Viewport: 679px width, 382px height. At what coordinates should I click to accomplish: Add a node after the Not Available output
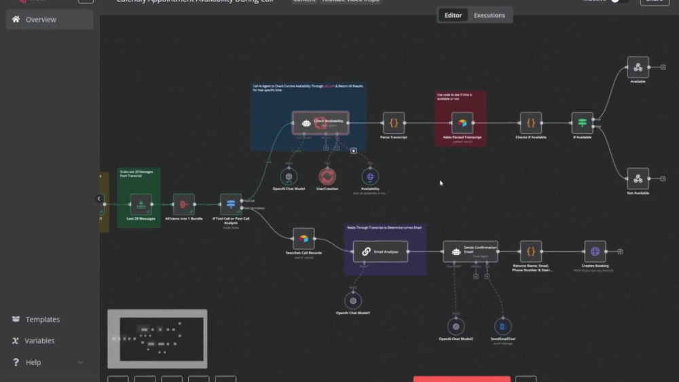[663, 178]
